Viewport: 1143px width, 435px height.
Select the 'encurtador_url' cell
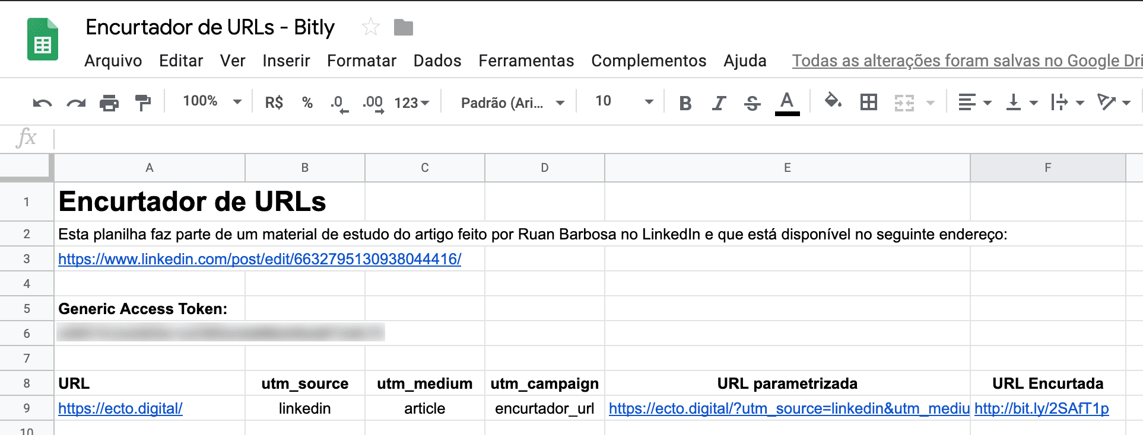pos(545,408)
